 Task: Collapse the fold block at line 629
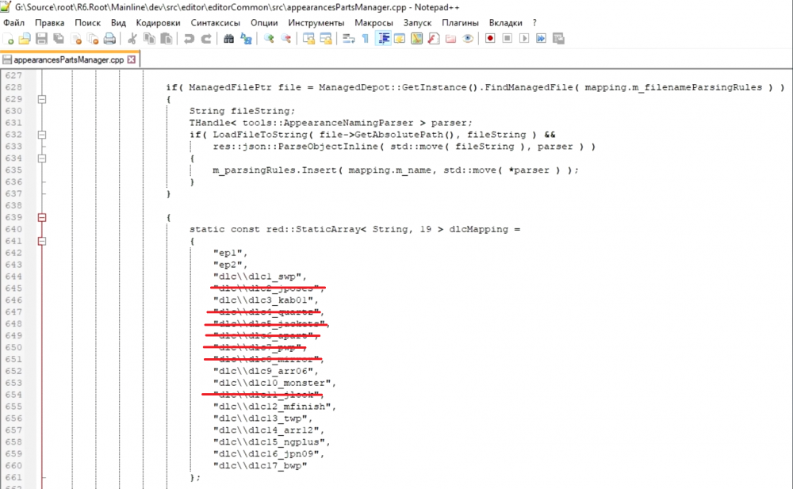[x=43, y=99]
